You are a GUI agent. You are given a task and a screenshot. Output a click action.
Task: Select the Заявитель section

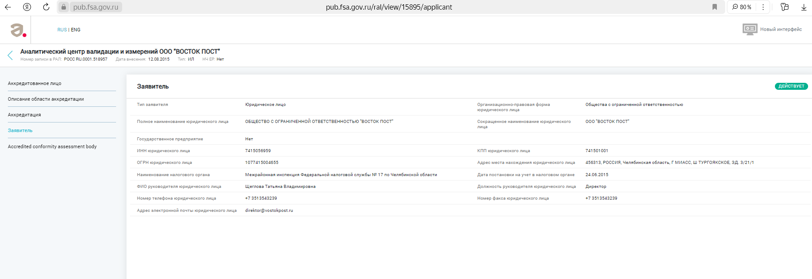click(x=20, y=130)
